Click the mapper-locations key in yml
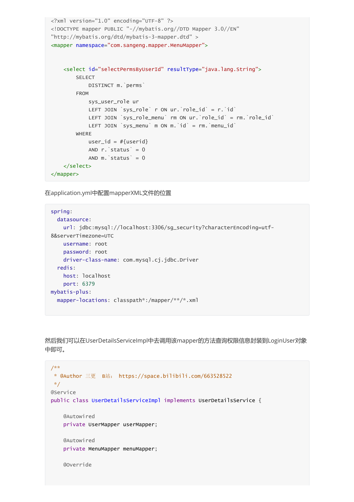This screenshot has width=354, height=502. tap(82, 300)
